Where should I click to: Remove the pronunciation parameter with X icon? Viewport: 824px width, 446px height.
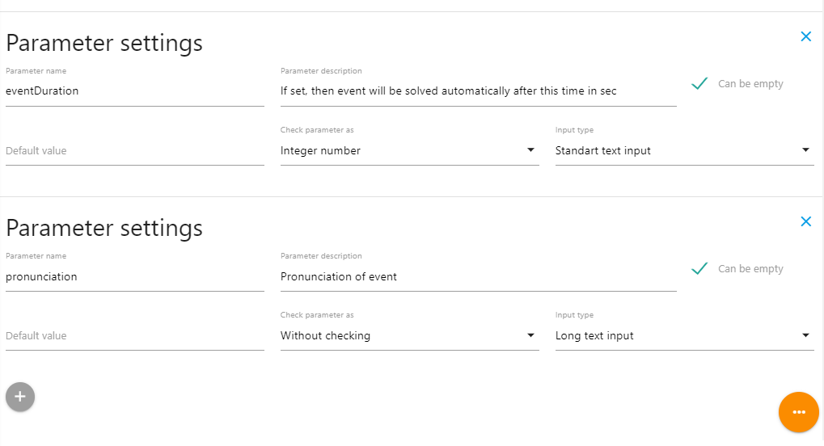[805, 221]
